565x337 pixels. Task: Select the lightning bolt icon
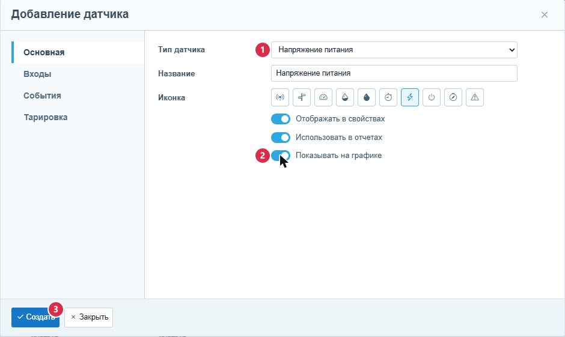410,97
